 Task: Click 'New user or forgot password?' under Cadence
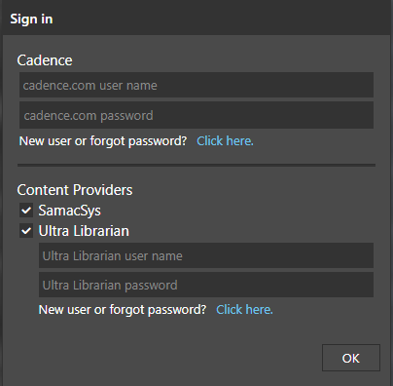103,141
